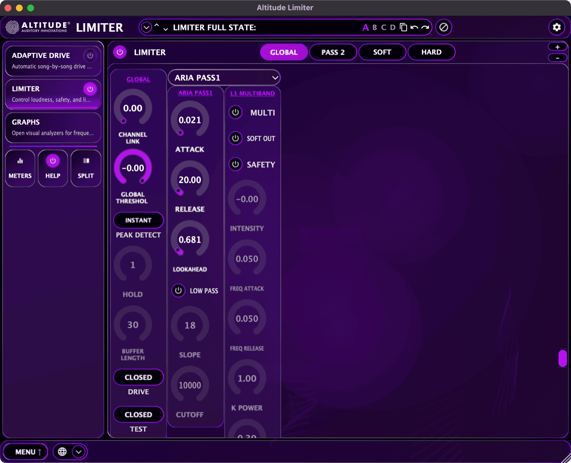This screenshot has width=571, height=463.
Task: Click the L1 MULTIBAND header link
Action: (x=252, y=93)
